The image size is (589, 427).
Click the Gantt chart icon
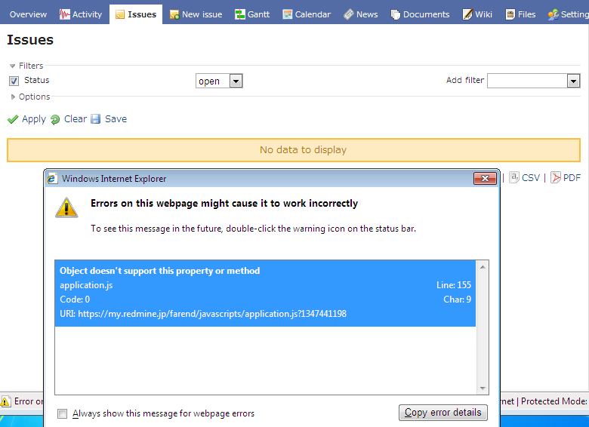tap(239, 14)
